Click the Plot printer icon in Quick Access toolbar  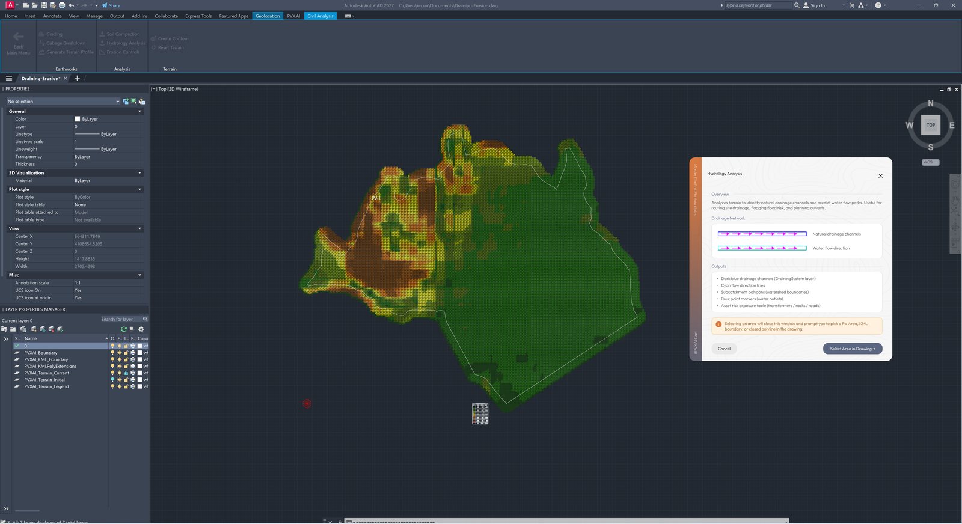(x=61, y=5)
